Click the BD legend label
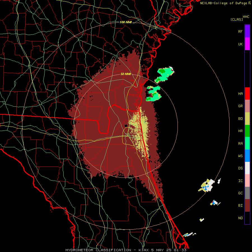Viewport: 252px width, 252px height. 241,119
